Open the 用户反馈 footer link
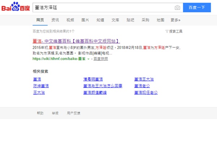Screen dimensions: 217x156 (73, 113)
